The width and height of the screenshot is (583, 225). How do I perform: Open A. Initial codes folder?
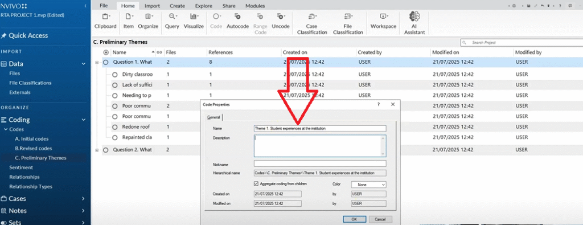(x=32, y=139)
